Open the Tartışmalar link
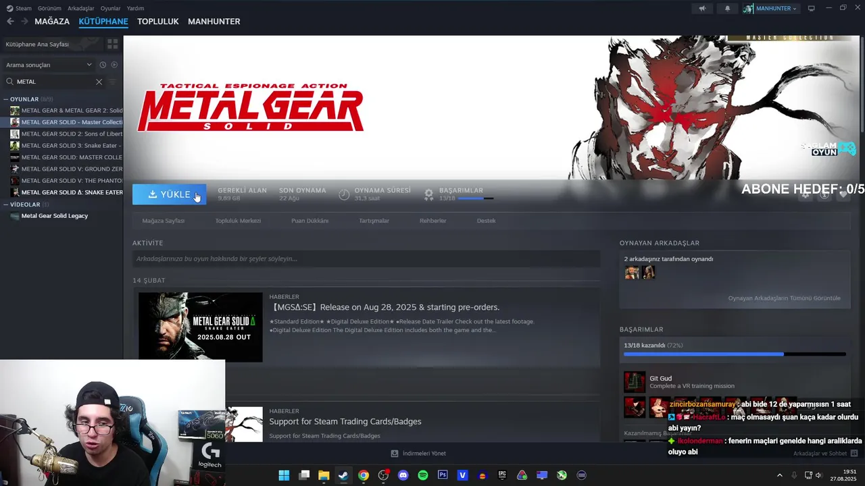The height and width of the screenshot is (486, 865). point(374,221)
